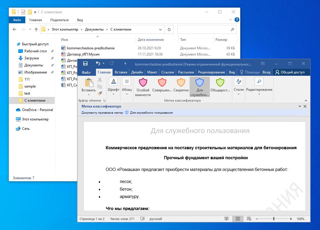
Task: Go back in File Explorer
Action: coord(14,29)
